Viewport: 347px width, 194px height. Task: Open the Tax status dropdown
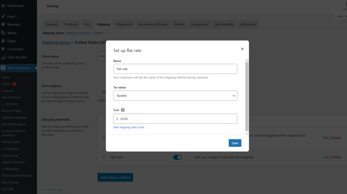(175, 96)
